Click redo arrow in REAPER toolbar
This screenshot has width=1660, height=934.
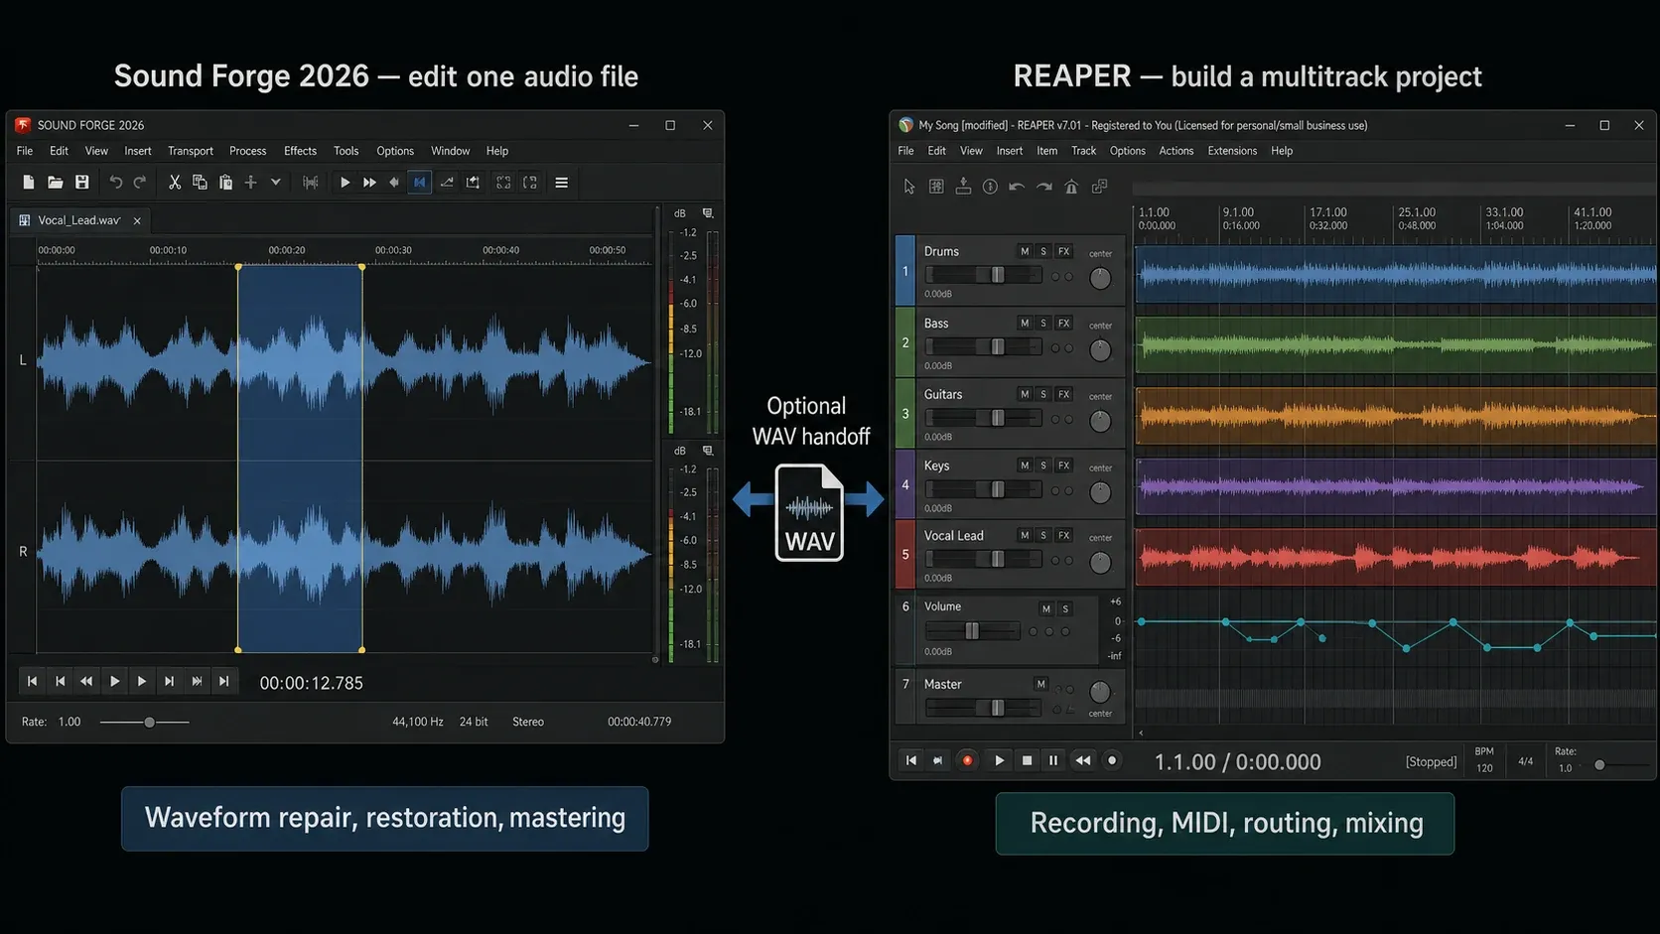click(1044, 187)
